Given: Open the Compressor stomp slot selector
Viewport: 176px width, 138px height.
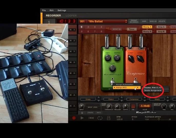Looking at the screenshot, I should [x=134, y=99].
